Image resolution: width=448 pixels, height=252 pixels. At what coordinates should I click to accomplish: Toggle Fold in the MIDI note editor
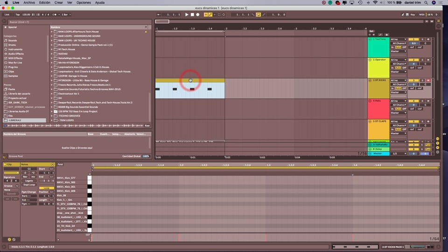pos(60,165)
